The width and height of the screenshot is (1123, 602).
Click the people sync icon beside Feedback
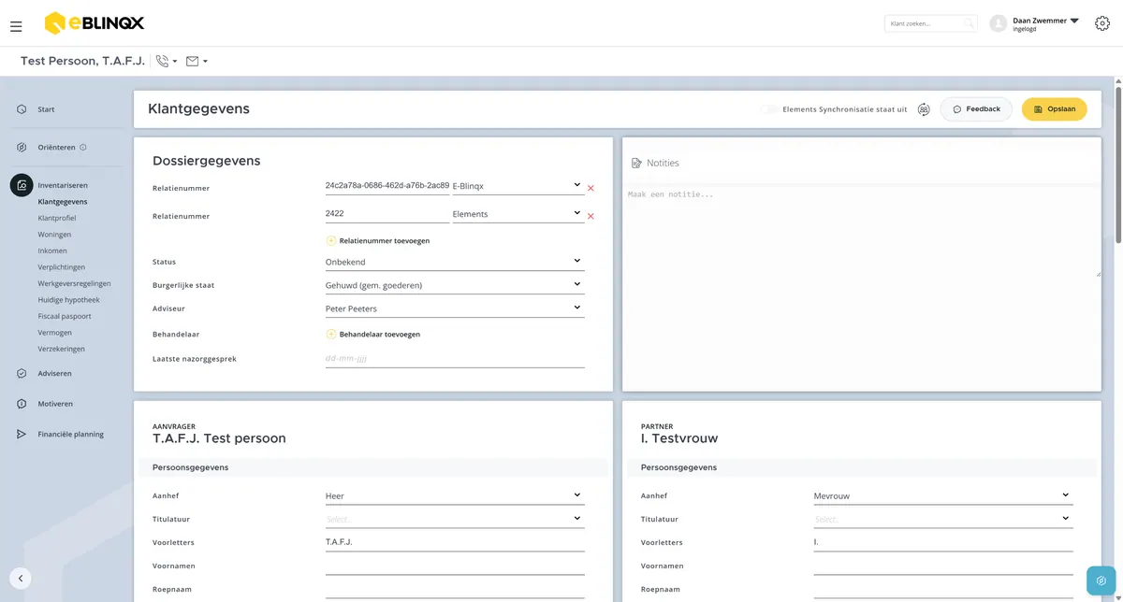[924, 109]
